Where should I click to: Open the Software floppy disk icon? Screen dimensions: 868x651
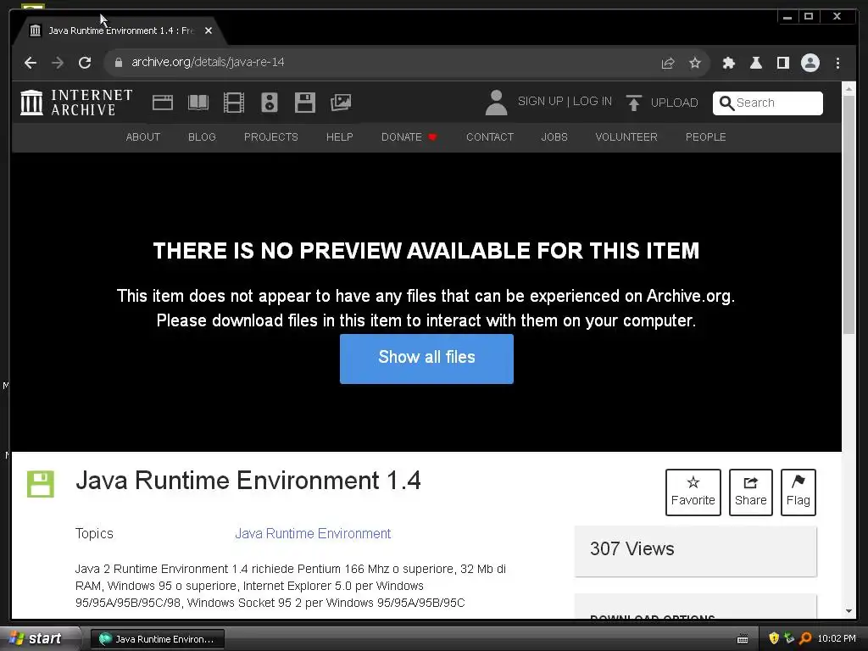coord(305,103)
